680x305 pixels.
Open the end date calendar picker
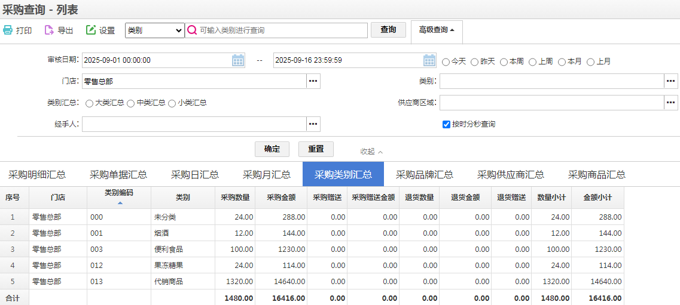point(429,60)
